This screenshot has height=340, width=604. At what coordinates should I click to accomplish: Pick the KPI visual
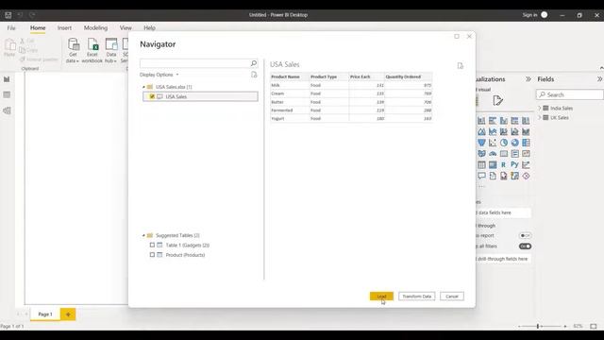526,154
